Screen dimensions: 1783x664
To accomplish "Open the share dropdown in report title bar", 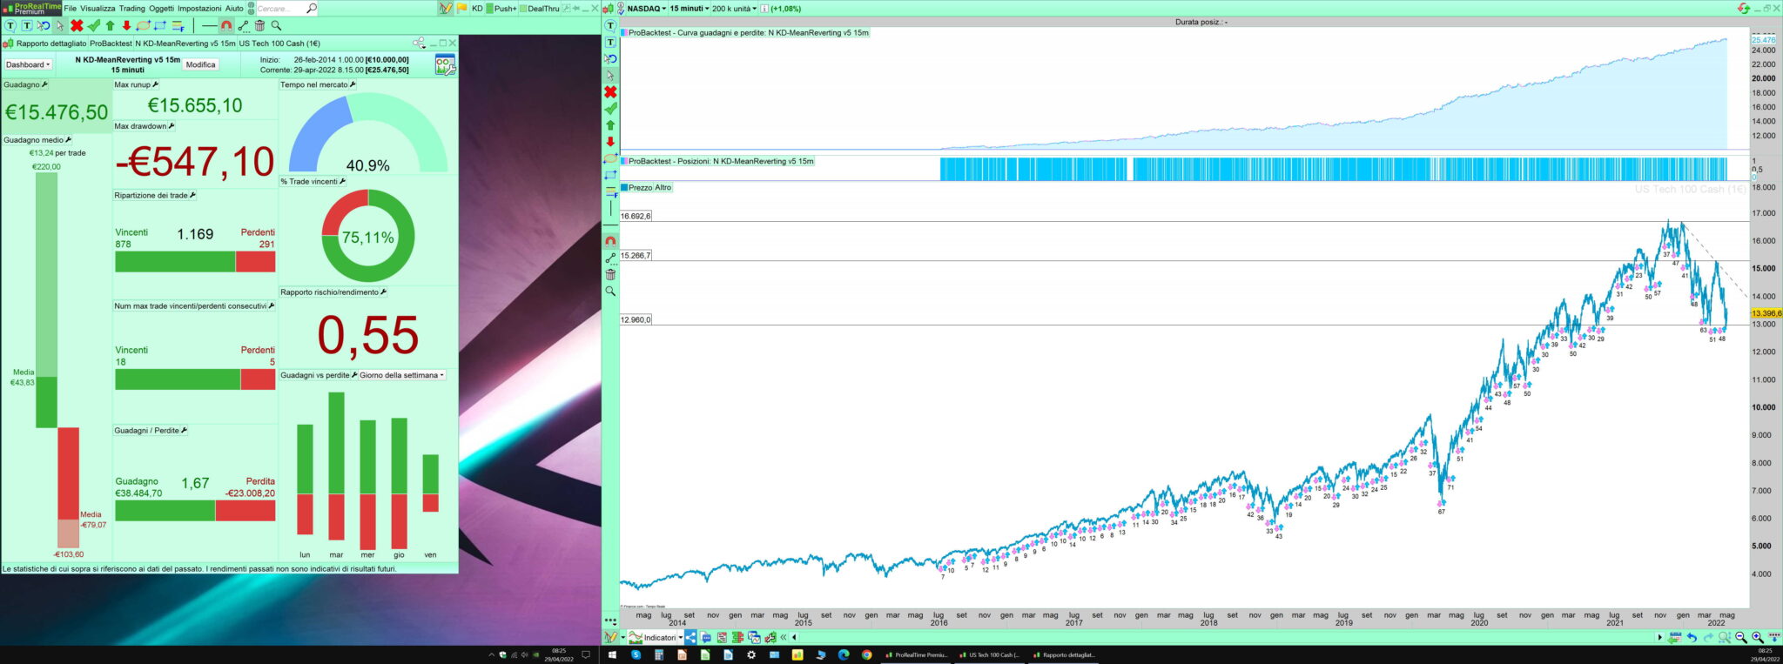I will click(x=420, y=43).
